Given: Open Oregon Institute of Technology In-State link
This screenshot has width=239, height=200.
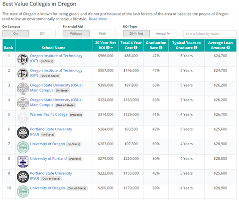Looking at the screenshot, I should [x=56, y=58].
